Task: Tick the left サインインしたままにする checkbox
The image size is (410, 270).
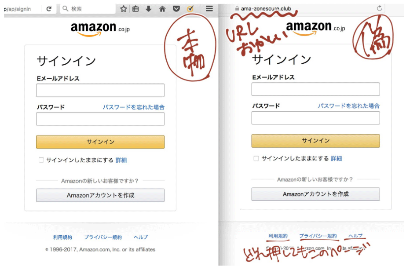Action: click(x=41, y=160)
